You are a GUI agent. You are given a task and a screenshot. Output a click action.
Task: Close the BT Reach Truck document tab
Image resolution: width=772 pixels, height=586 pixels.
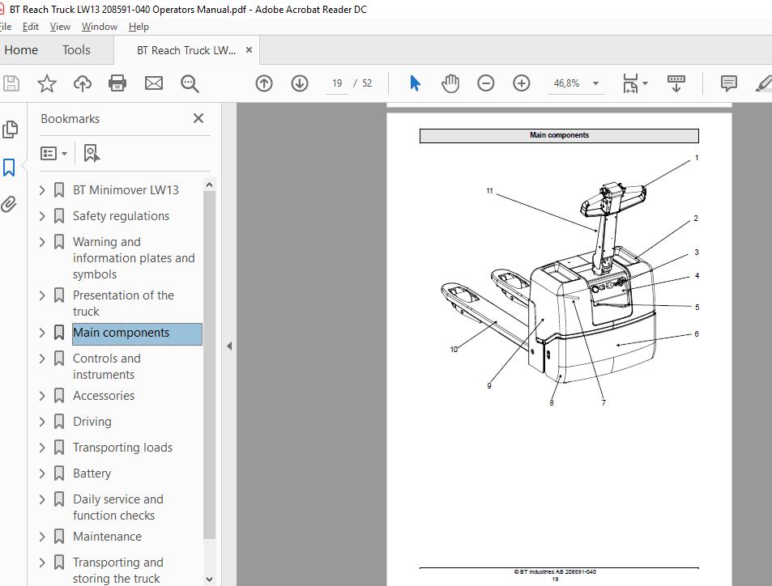[250, 49]
